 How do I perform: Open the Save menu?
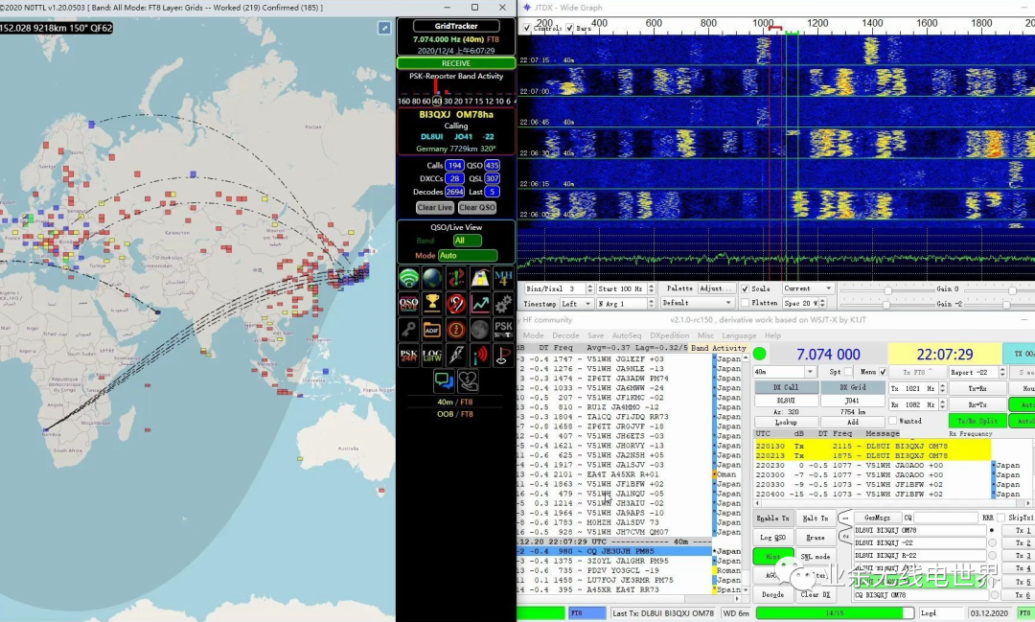click(595, 335)
